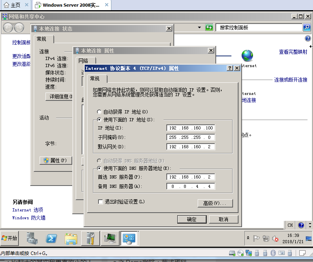Show hidden tray icons arrow
The height and width of the screenshot is (262, 313).
pyautogui.click(x=248, y=238)
